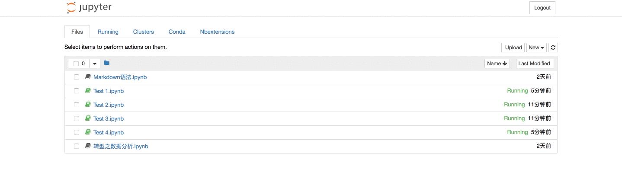The height and width of the screenshot is (195, 622).
Task: Sort files by Name
Action: [497, 64]
